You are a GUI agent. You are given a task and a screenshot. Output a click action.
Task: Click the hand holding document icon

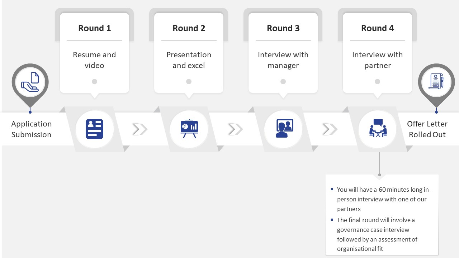30,83
